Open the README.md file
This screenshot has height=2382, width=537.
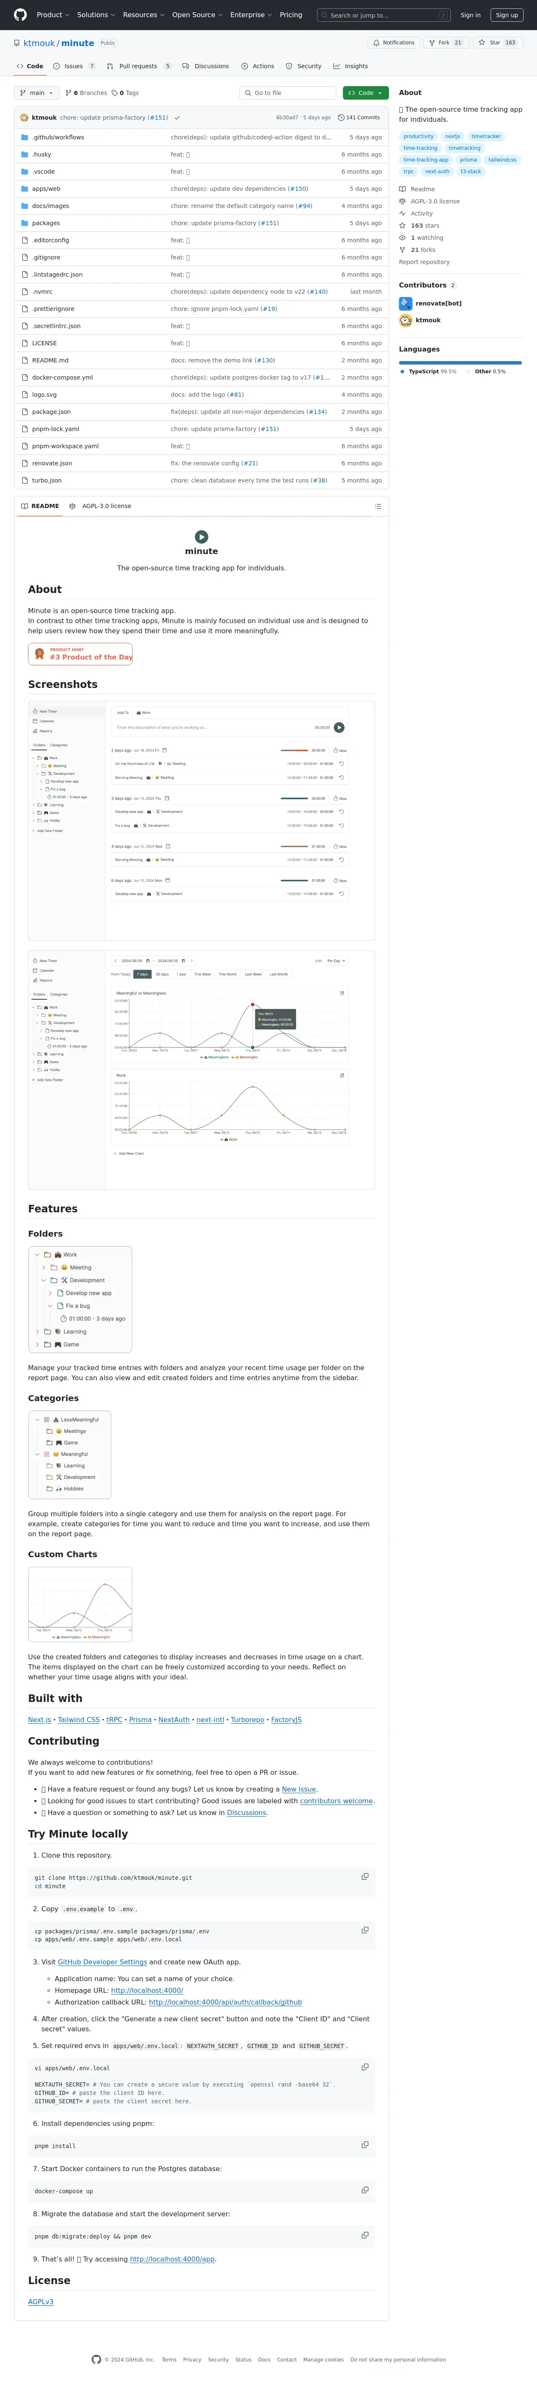coord(50,361)
